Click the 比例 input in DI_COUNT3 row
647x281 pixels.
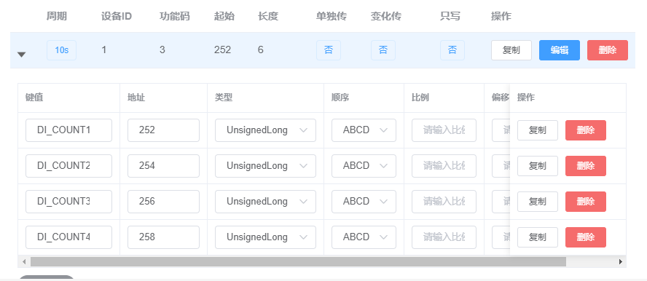tap(444, 202)
